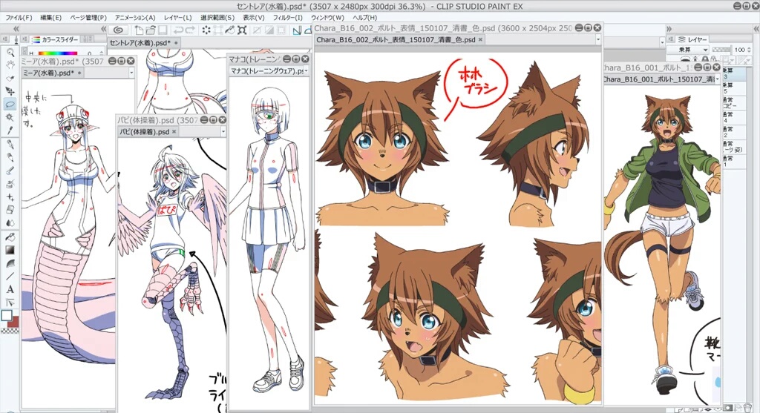The image size is (760, 413).
Task: Click the main white color swatch
Action: coord(6,316)
